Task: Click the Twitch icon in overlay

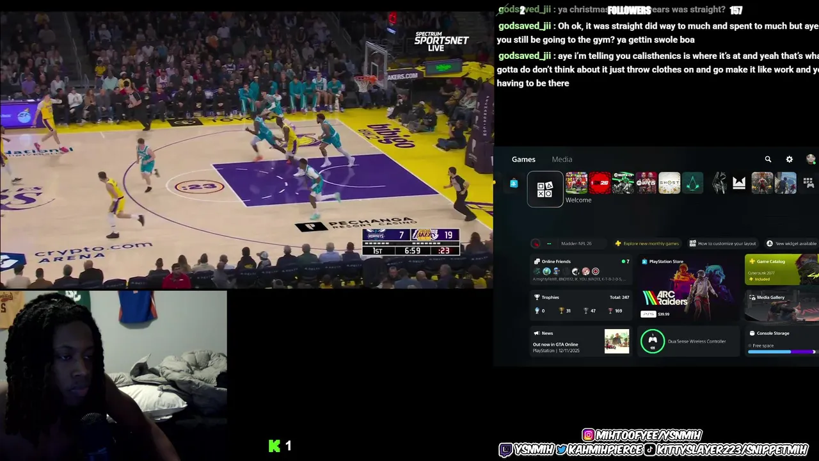Action: click(506, 450)
